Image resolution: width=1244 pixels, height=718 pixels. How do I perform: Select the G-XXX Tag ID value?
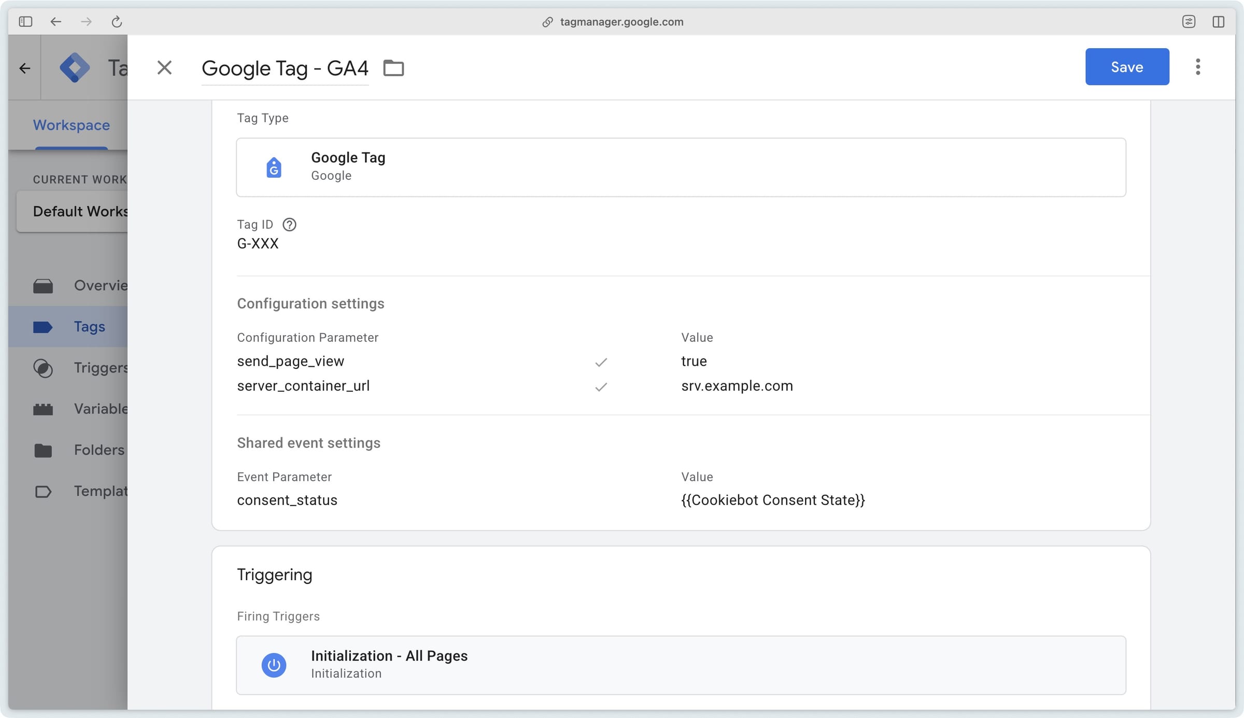(x=258, y=243)
